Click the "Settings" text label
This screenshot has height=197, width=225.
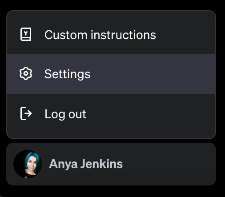(67, 74)
